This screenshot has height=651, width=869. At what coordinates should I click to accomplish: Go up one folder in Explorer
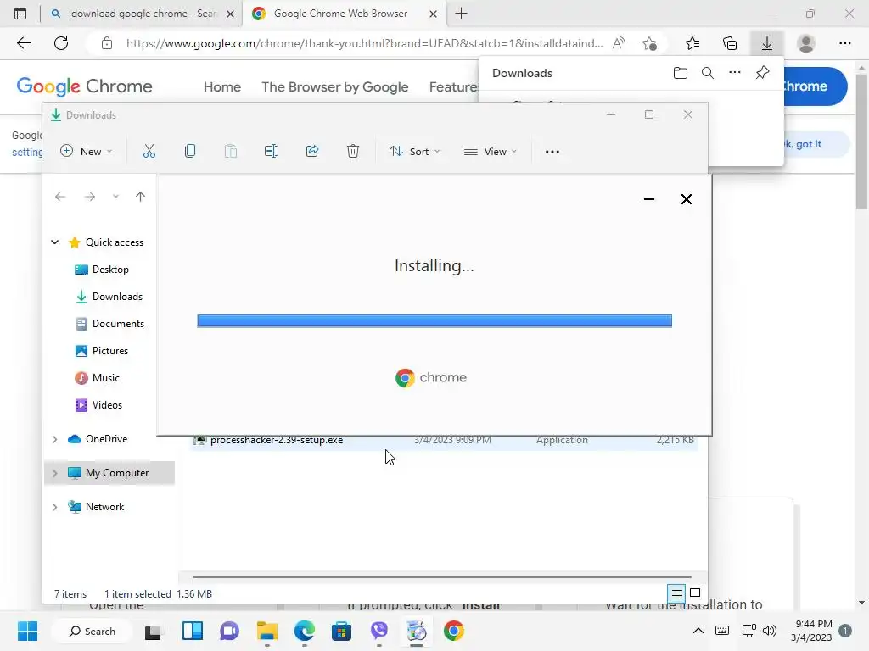click(x=140, y=197)
